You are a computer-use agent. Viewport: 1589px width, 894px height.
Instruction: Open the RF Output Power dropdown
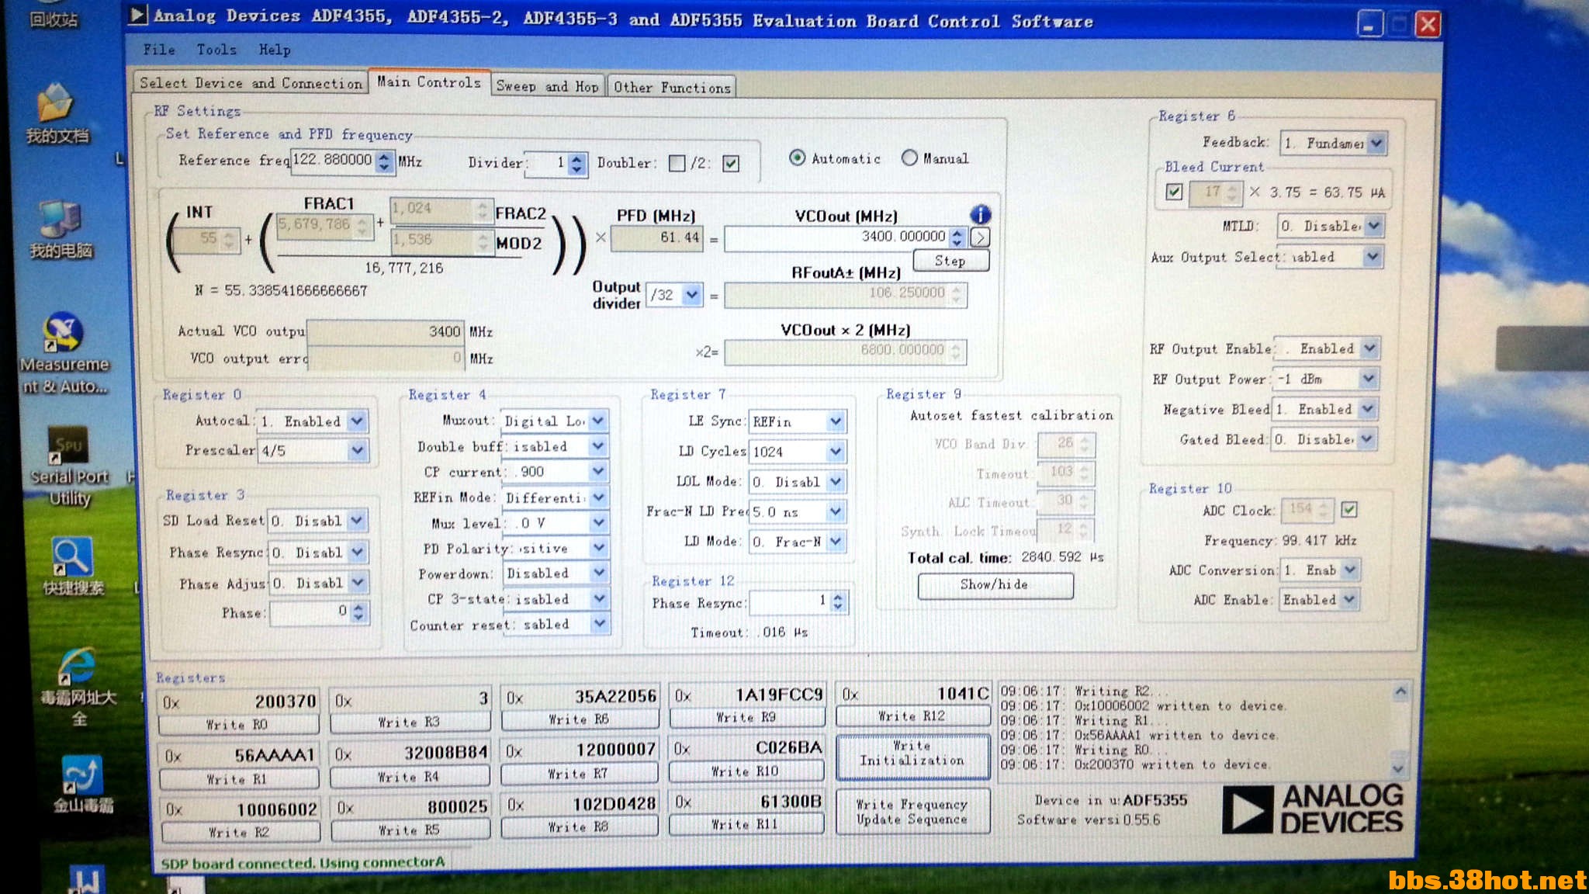[x=1327, y=379]
